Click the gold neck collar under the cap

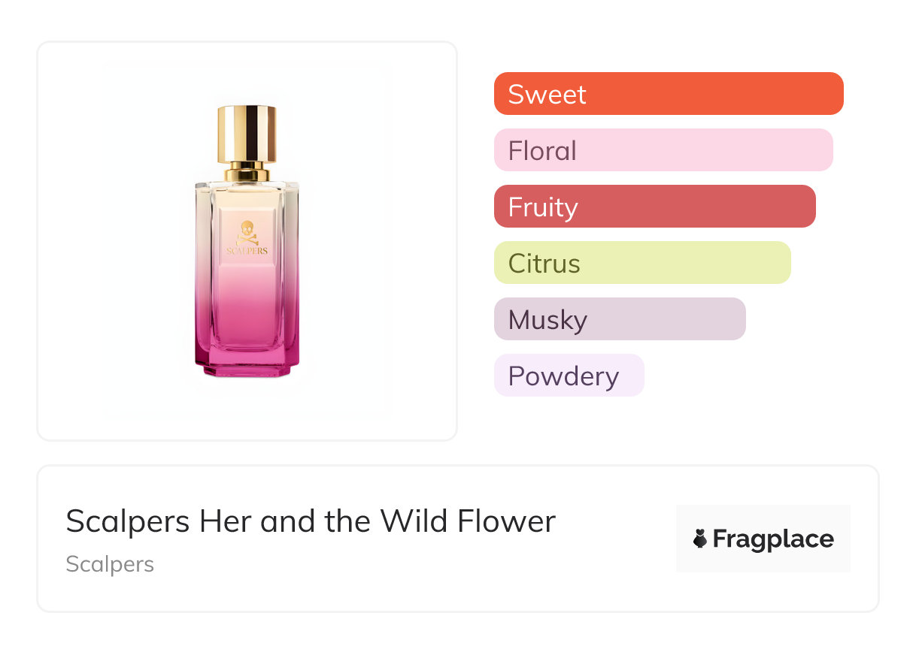tap(247, 172)
